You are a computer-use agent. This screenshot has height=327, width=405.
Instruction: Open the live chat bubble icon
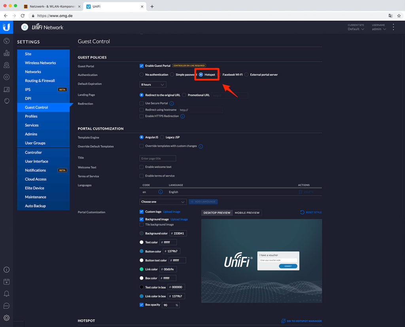[x=6, y=306]
